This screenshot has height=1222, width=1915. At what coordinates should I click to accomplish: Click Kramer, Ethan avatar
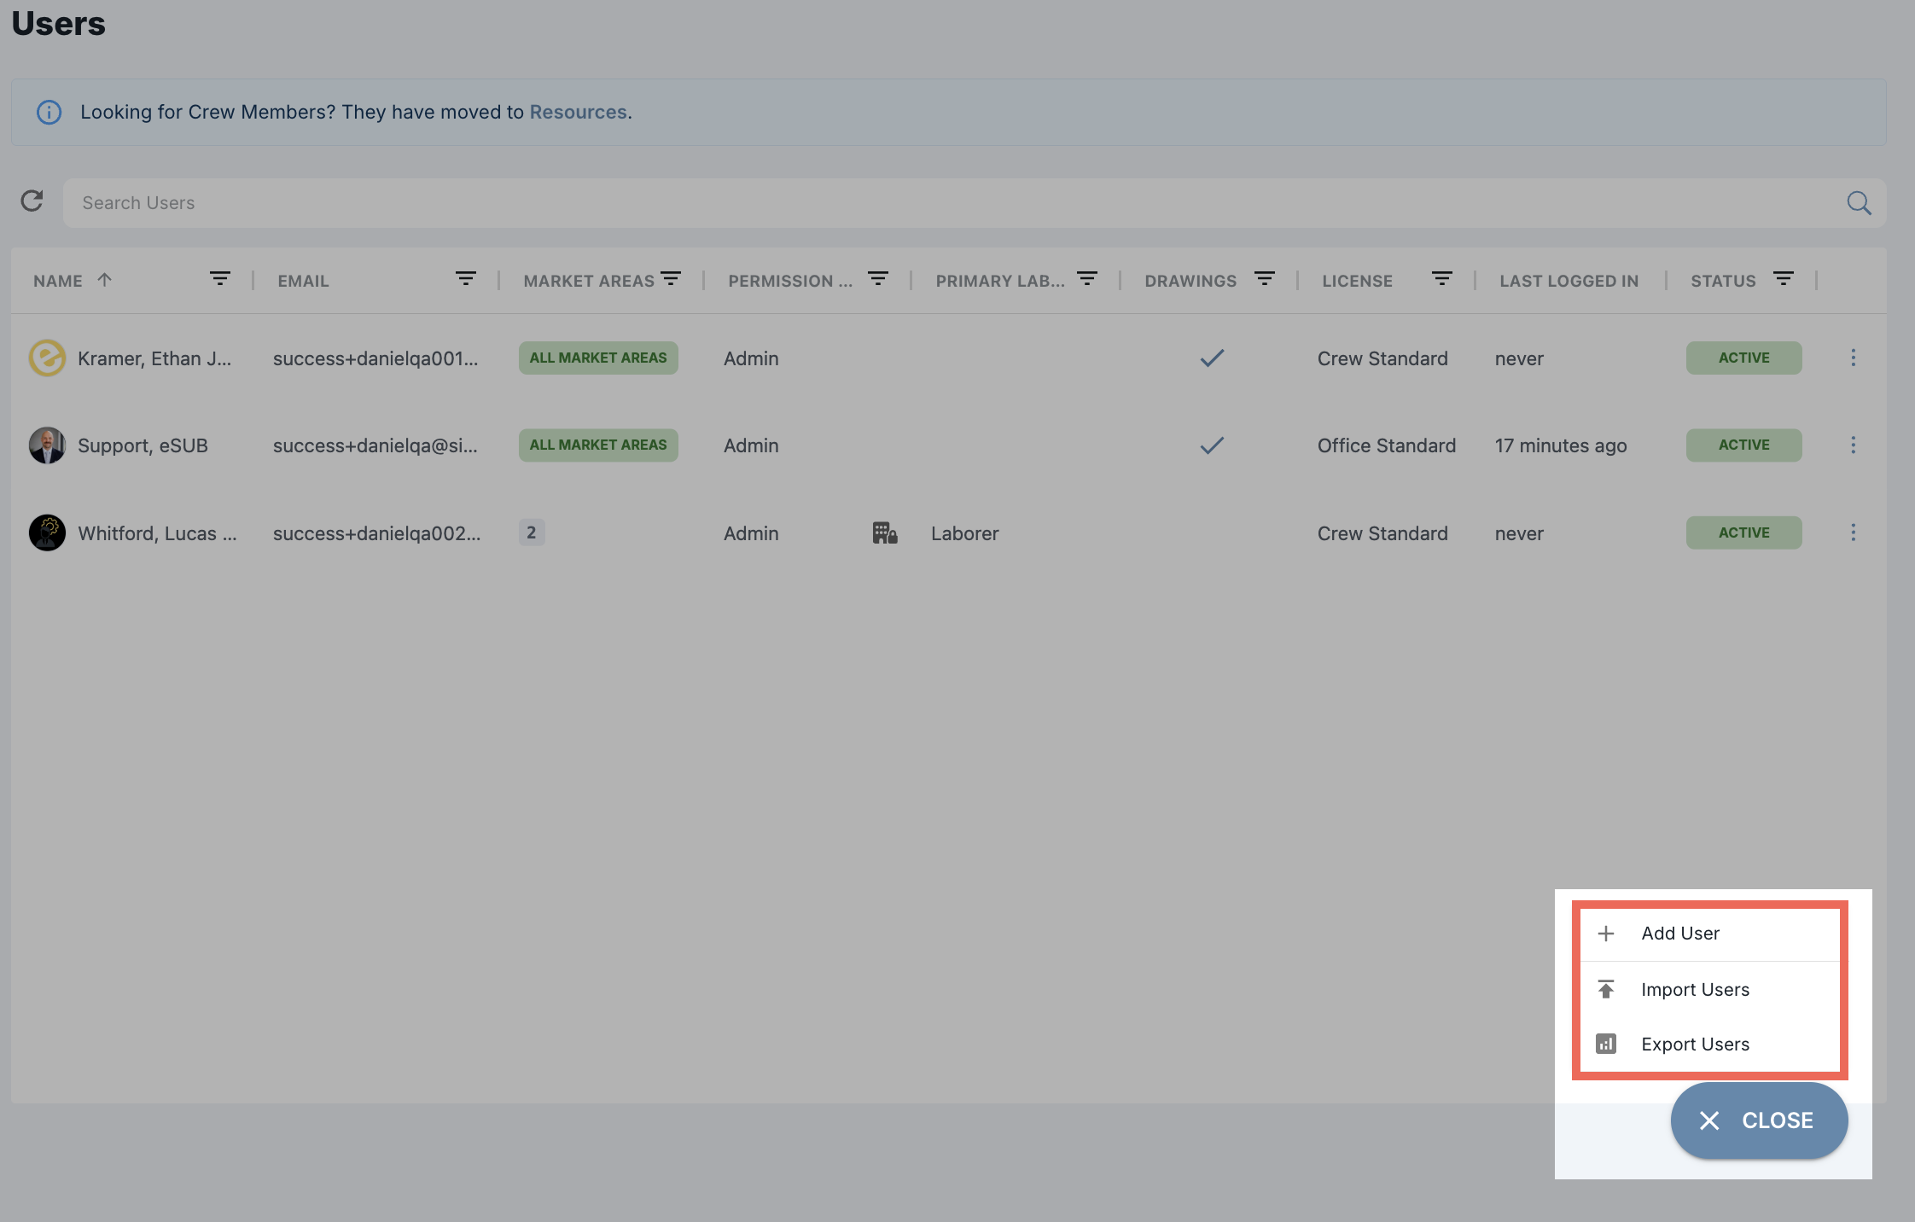pos(47,358)
